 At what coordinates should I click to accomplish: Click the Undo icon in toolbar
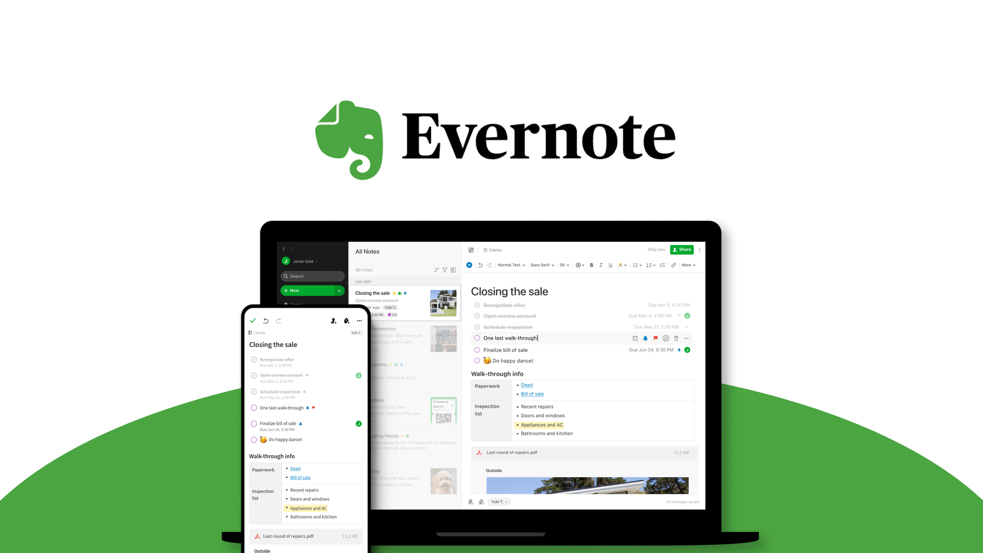pos(480,264)
